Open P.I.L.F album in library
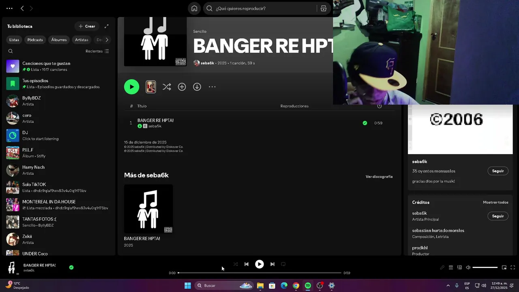 pos(58,153)
